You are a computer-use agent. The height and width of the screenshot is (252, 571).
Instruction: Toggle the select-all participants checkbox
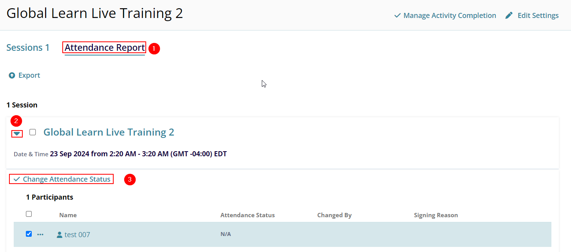coord(29,214)
